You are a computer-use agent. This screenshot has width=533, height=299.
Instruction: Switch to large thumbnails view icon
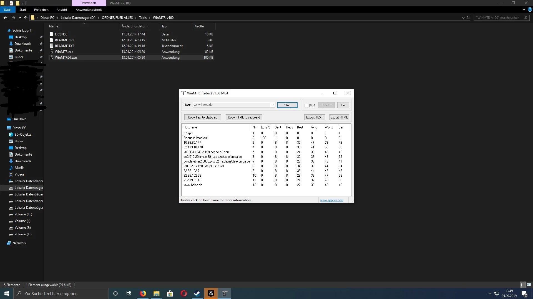point(529,285)
